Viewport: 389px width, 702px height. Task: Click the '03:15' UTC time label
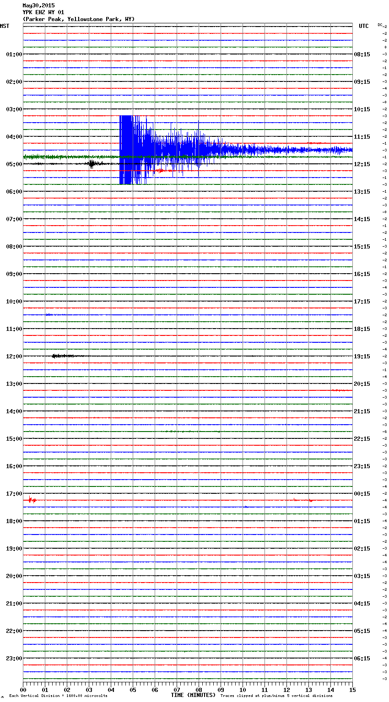[x=362, y=576]
